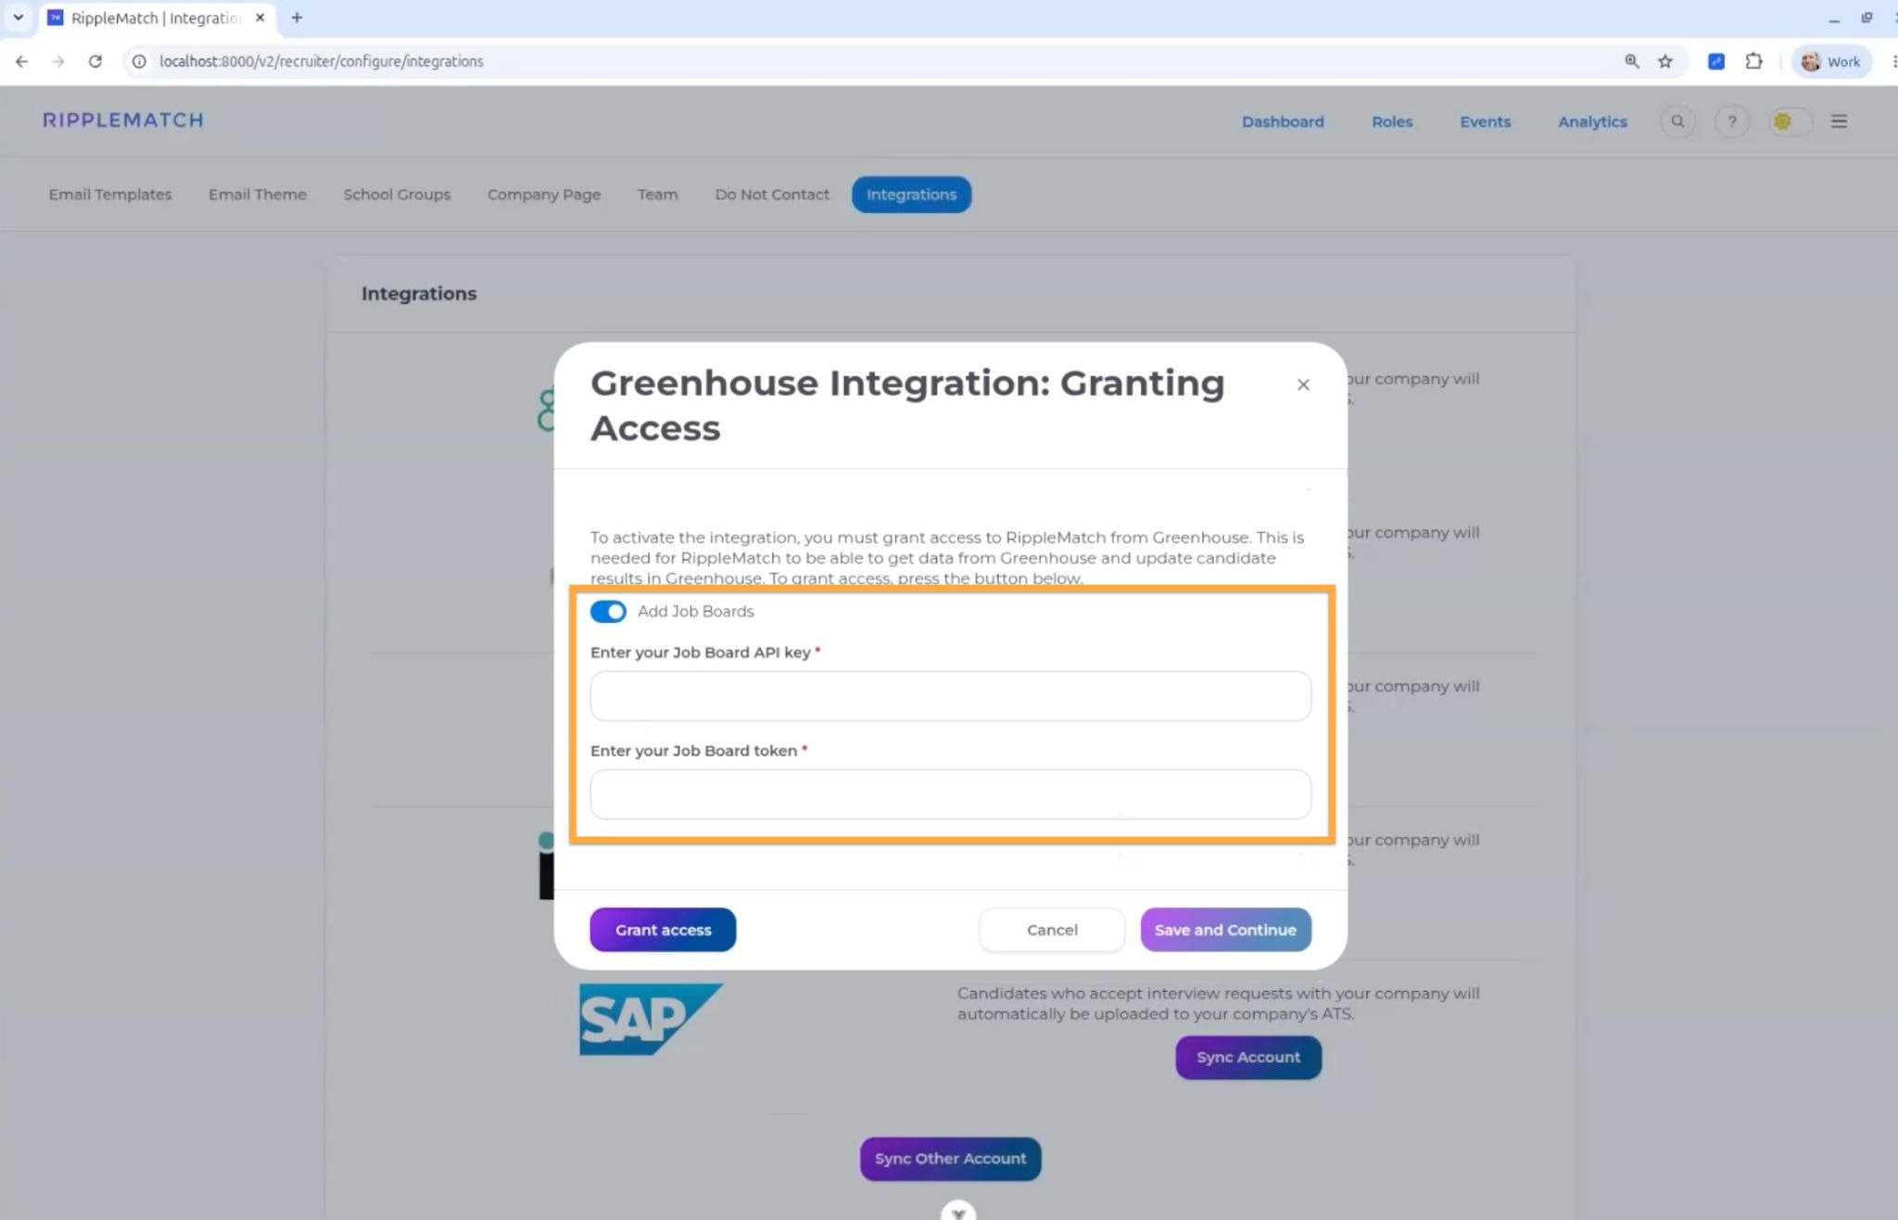This screenshot has width=1898, height=1220.
Task: Open the Work profile button
Action: point(1831,61)
